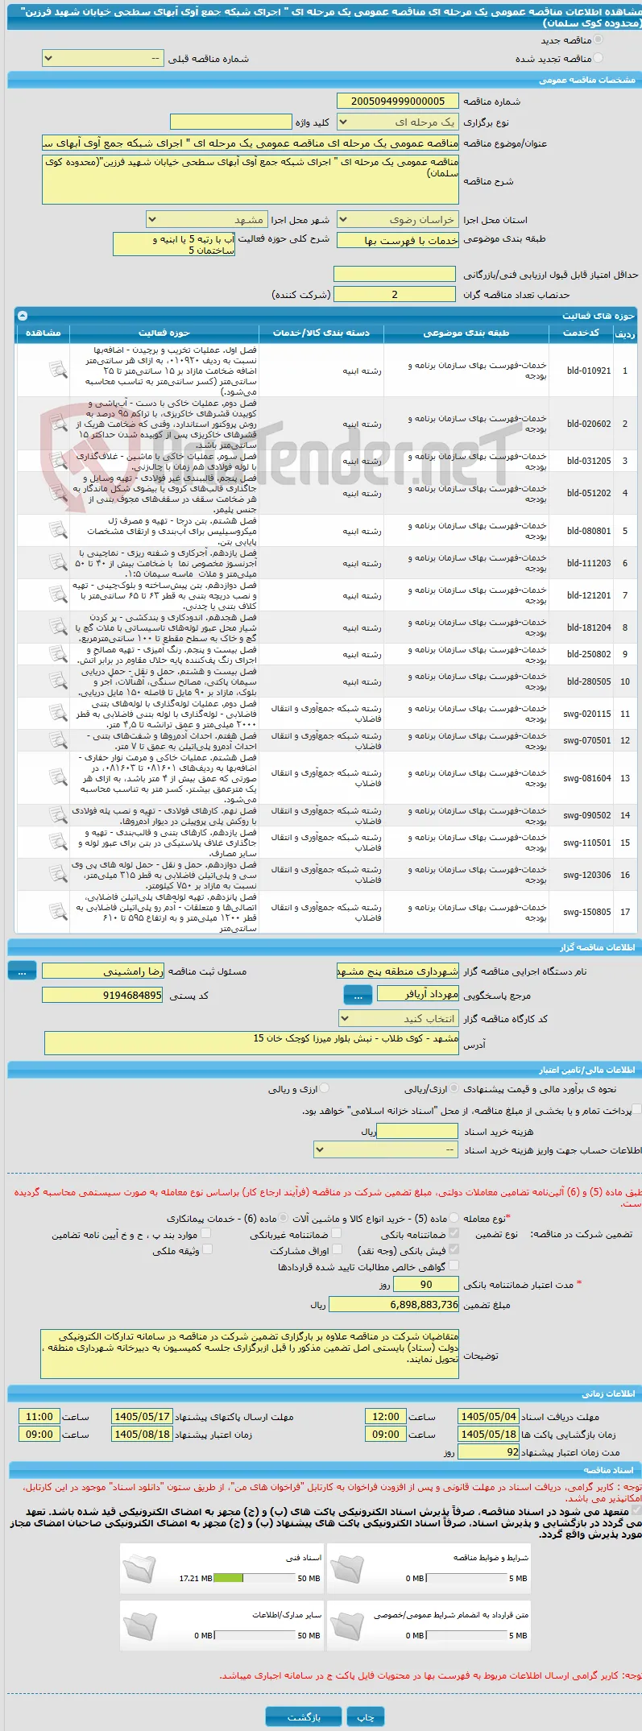The height and width of the screenshot is (1731, 642).
Task: Toggle گواهی خالص مطالبات تایید شده checkbox
Action: pos(454,1265)
